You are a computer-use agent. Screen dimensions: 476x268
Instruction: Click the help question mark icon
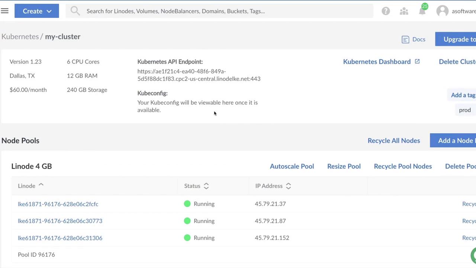tap(386, 11)
